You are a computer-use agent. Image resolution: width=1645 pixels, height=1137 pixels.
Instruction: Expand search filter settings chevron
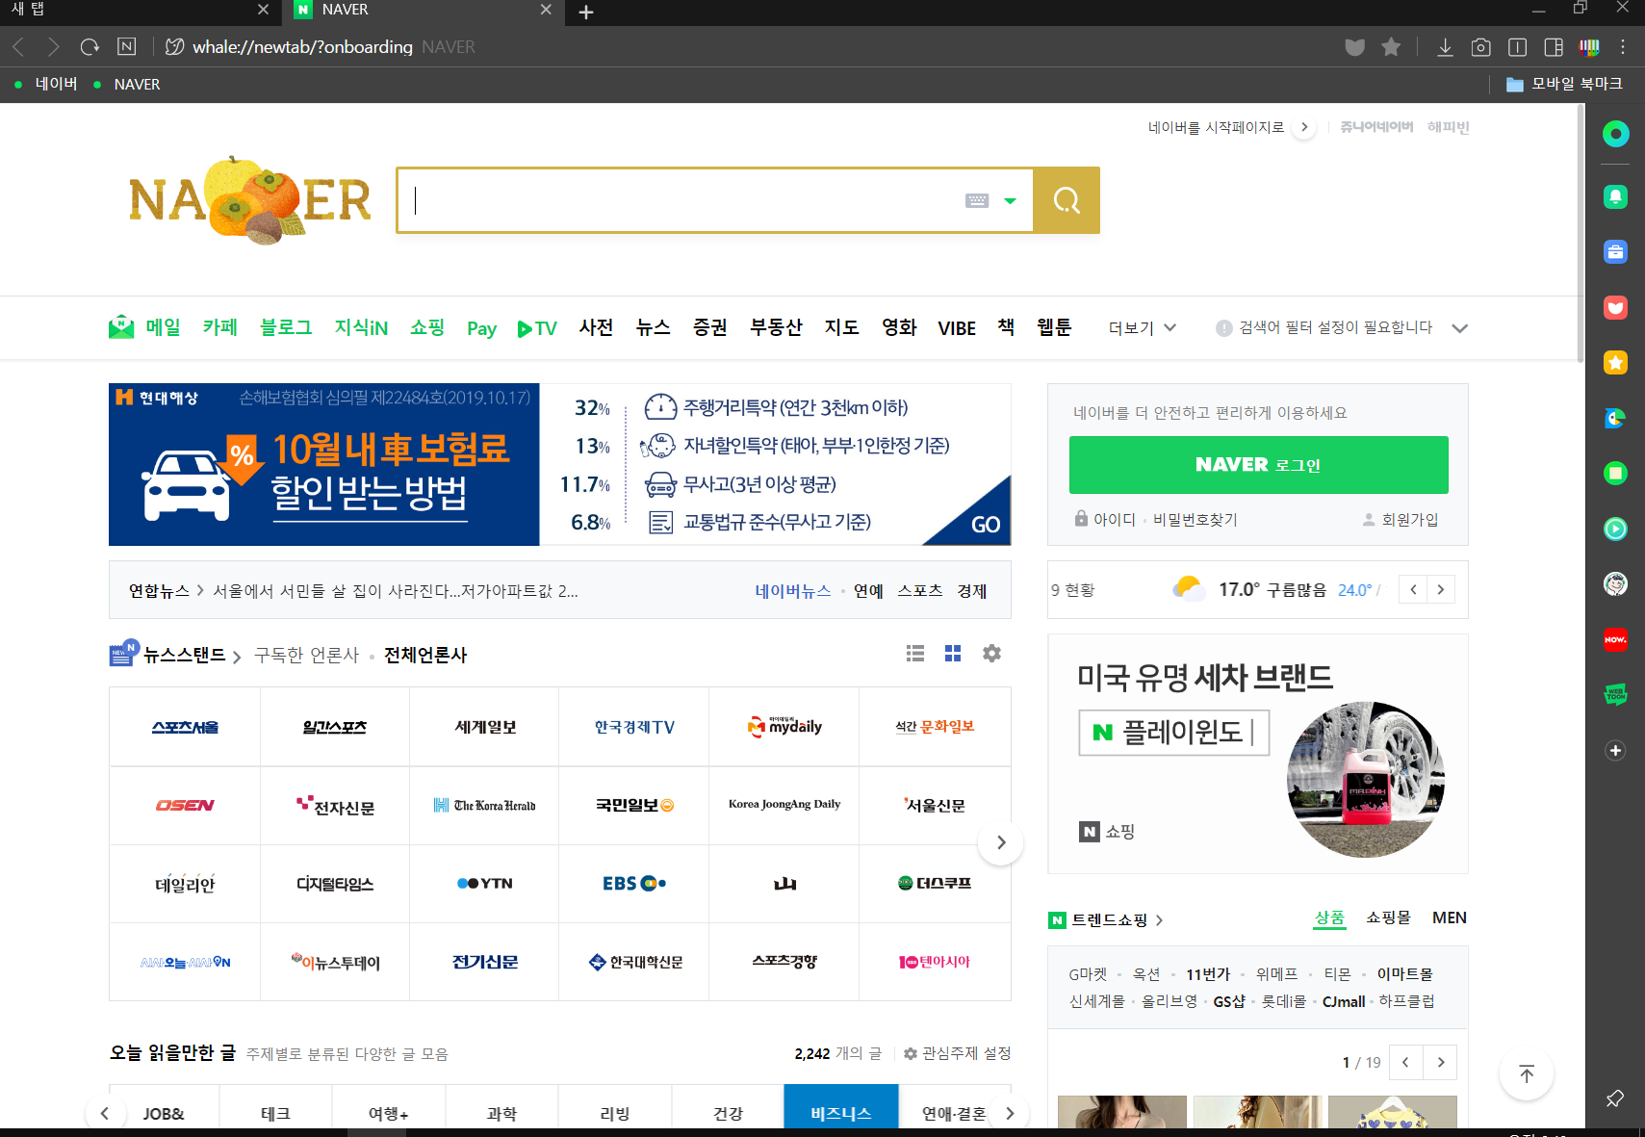[x=1460, y=328]
